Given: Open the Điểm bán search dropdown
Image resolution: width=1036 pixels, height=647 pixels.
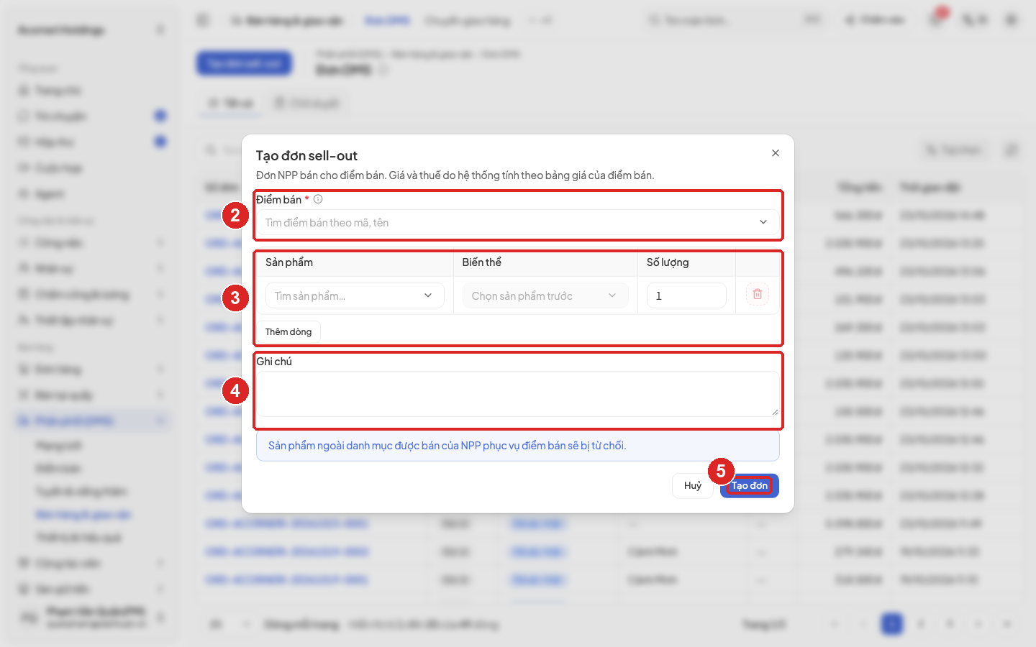Looking at the screenshot, I should click(517, 223).
